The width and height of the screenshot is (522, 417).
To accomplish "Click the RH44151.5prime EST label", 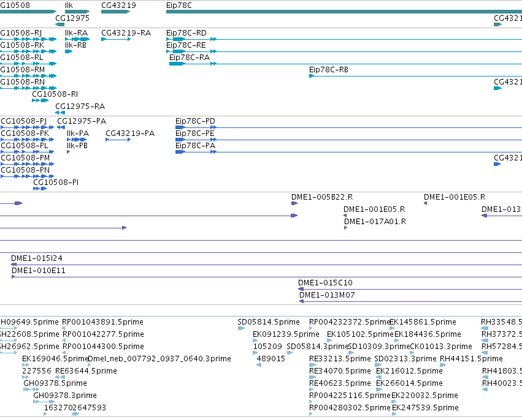I will 471,359.
